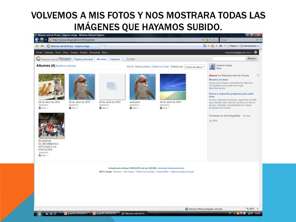Click the volume speaker icon in system tray
This screenshot has width=296, height=222.
[252, 213]
